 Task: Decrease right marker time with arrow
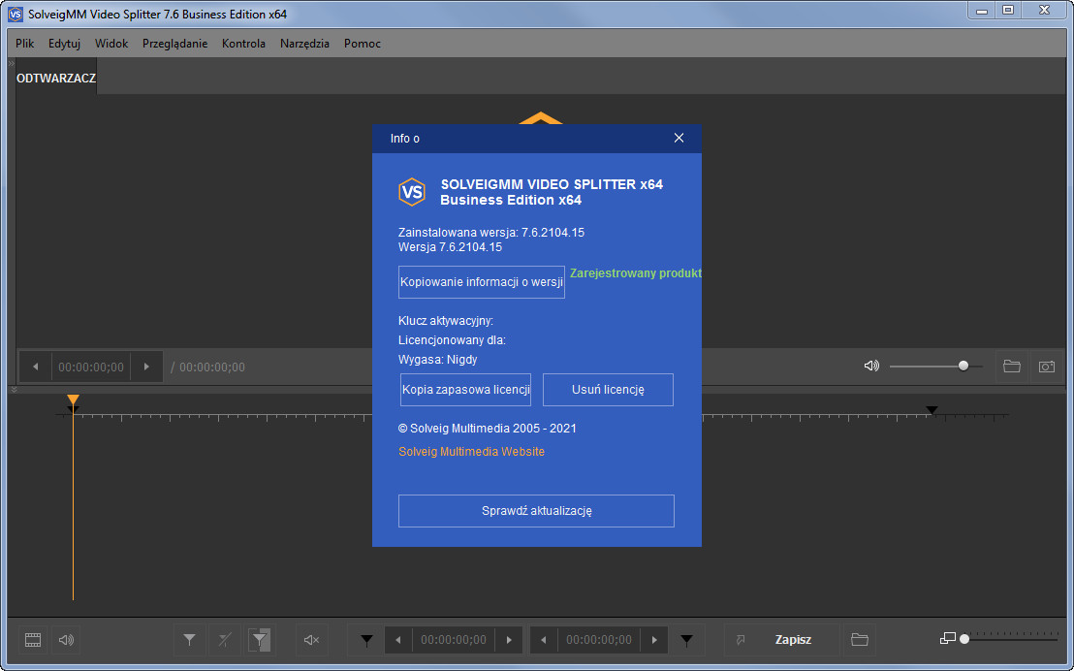(543, 640)
